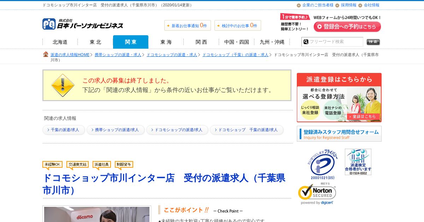Go to 派遣の求人情報HOME breadcrumb
Image resolution: width=424 pixels, height=222 pixels.
tap(70, 55)
